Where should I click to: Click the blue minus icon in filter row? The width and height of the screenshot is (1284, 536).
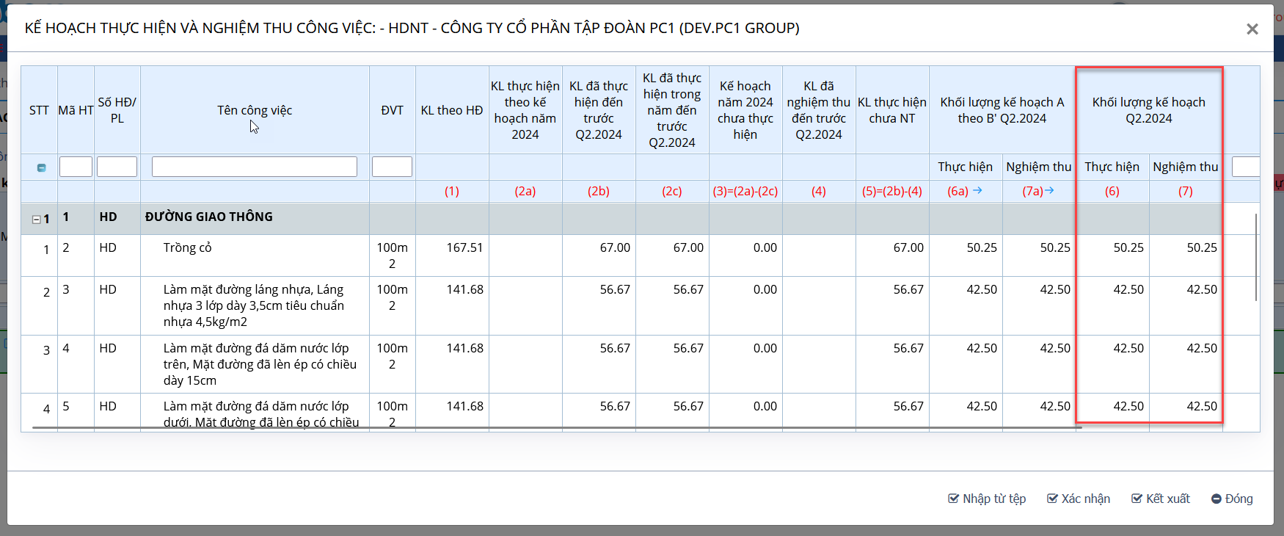click(41, 168)
